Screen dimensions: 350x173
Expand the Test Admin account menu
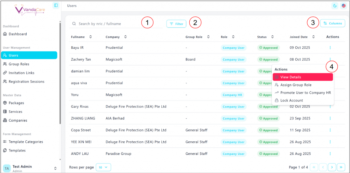(x=55, y=168)
